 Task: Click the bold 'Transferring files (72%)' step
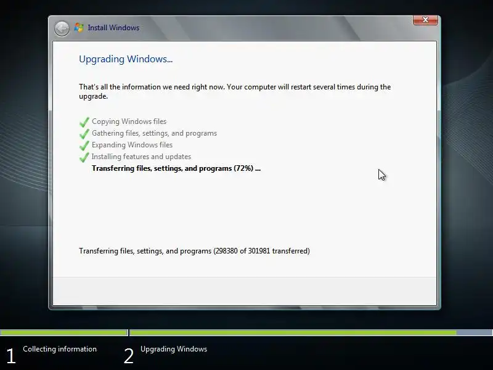[176, 168]
